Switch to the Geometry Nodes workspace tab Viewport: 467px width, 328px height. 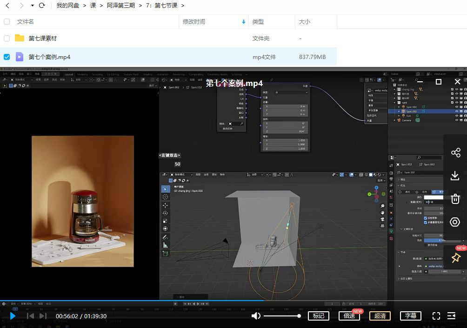pos(217,73)
